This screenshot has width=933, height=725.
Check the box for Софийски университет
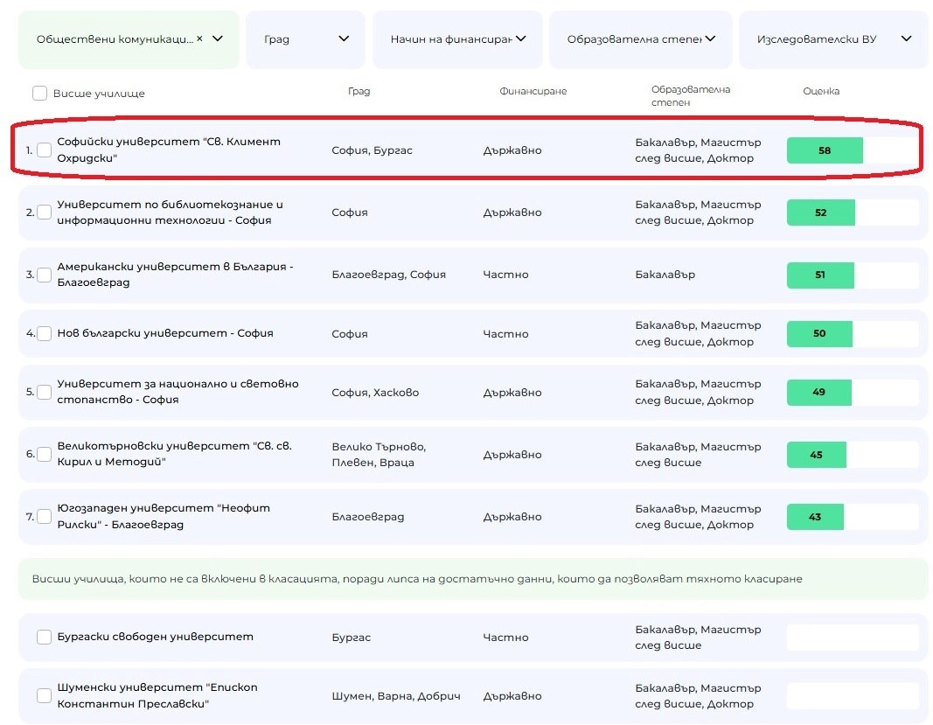click(x=44, y=150)
